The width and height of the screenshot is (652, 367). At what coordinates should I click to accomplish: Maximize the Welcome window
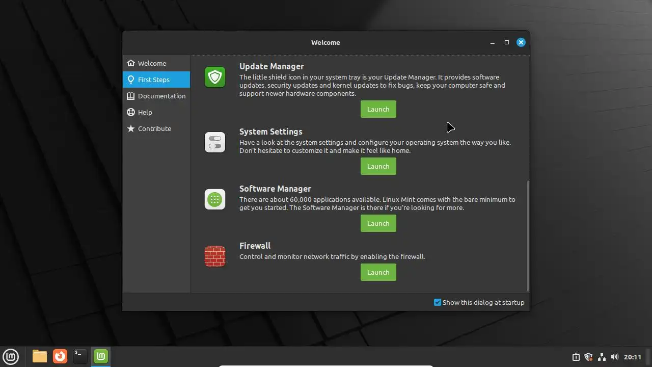pos(507,42)
